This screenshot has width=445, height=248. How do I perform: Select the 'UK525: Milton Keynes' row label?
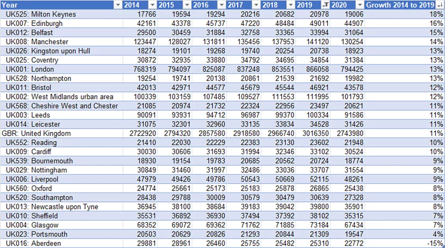[41, 14]
